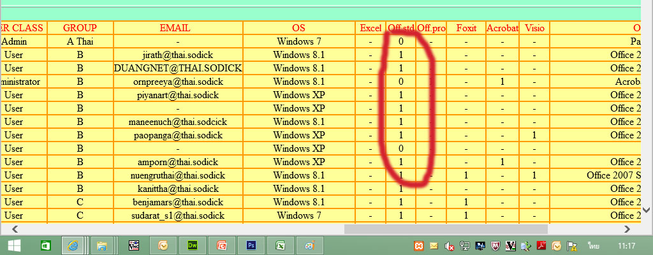Open the network status tray icon

pyautogui.click(x=465, y=246)
